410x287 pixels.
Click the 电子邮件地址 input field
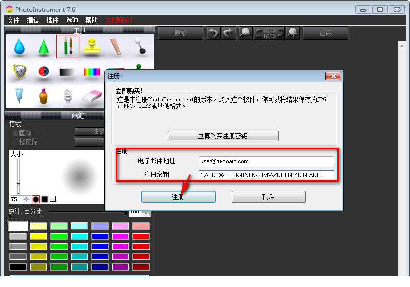(266, 161)
